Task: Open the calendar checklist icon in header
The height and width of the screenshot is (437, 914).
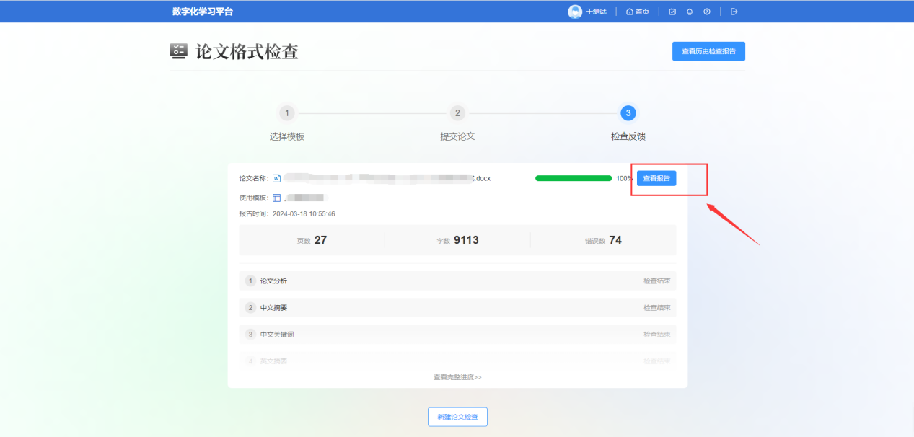Action: (672, 12)
